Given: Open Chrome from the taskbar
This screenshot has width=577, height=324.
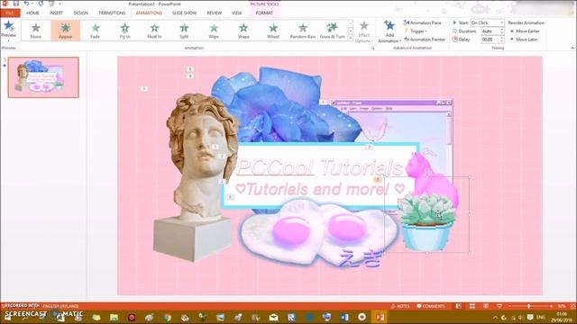Looking at the screenshot, I should click(x=168, y=317).
